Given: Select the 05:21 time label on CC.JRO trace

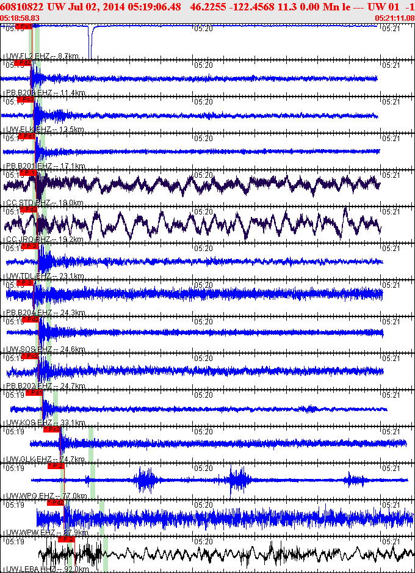Looking at the screenshot, I should (x=390, y=212).
